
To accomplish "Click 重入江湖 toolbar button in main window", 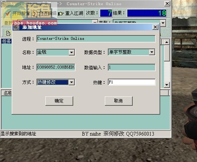I will click(x=71, y=13).
